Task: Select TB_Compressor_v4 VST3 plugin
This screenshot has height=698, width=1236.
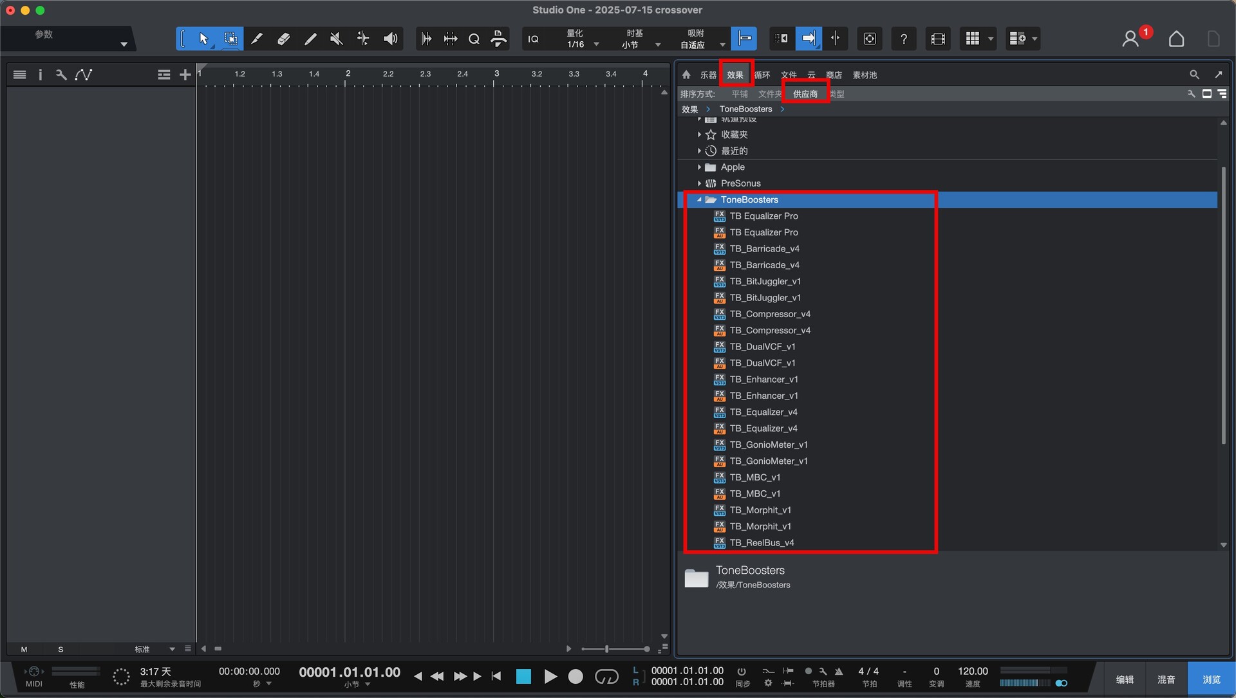Action: [x=769, y=314]
